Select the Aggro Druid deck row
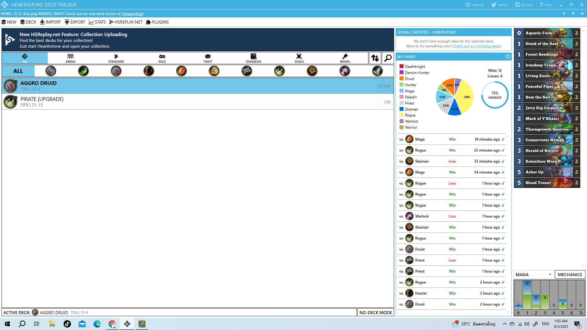587x330 pixels. click(x=198, y=86)
